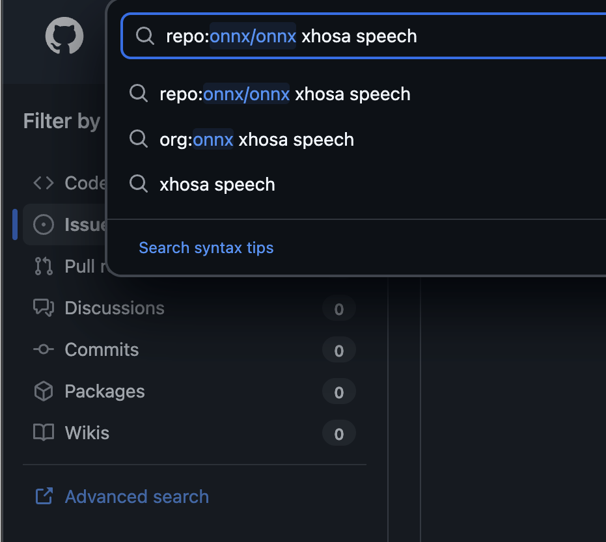Viewport: 606px width, 542px height.
Task: Pick the plain 'xhosa speech' suggestion
Action: click(217, 185)
